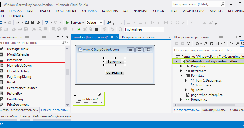This screenshot has width=244, height=128.
Task: Expand the Form1.Designer.cs node
Action: tap(186, 80)
